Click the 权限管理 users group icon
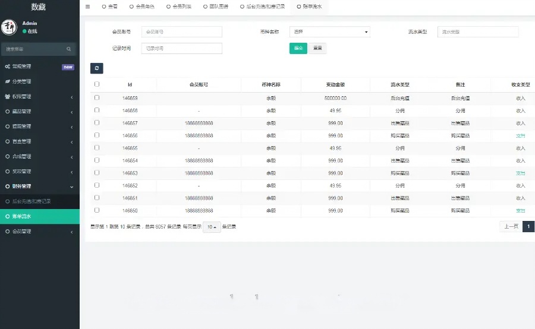Image resolution: width=535 pixels, height=329 pixels. coord(7,96)
